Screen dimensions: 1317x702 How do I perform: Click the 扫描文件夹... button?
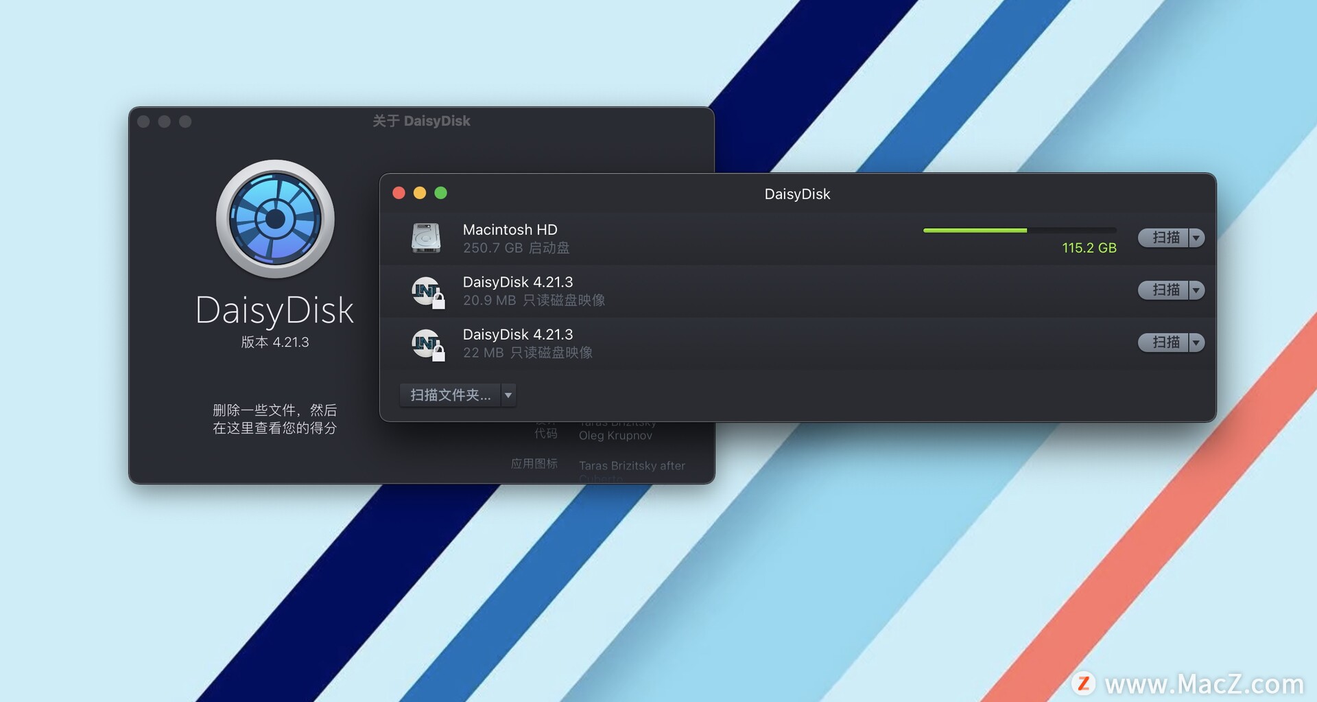click(x=450, y=395)
